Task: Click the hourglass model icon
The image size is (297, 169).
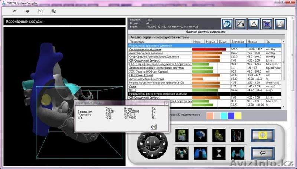Action: tap(219, 153)
